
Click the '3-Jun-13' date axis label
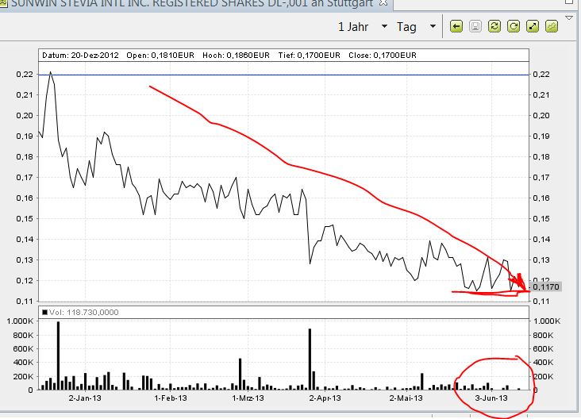[491, 398]
